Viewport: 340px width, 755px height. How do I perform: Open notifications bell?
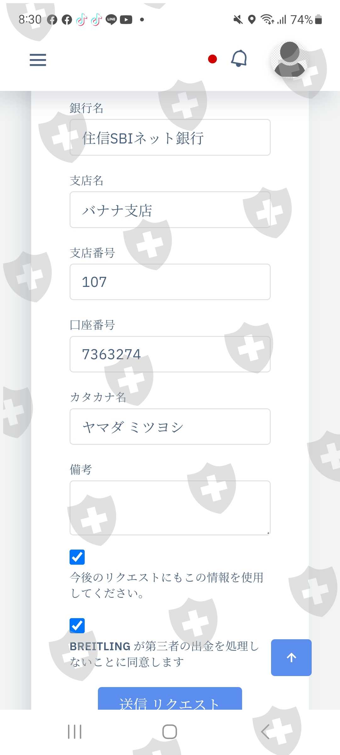point(239,59)
